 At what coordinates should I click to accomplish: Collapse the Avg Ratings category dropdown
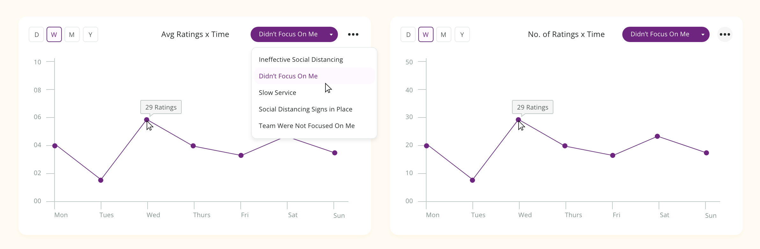pos(294,34)
